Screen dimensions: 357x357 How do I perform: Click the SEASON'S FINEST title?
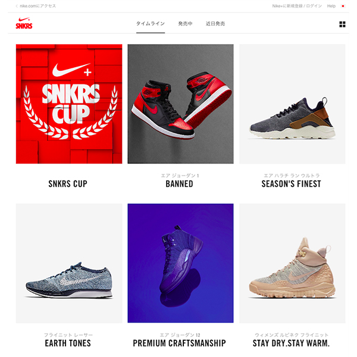[291, 184]
